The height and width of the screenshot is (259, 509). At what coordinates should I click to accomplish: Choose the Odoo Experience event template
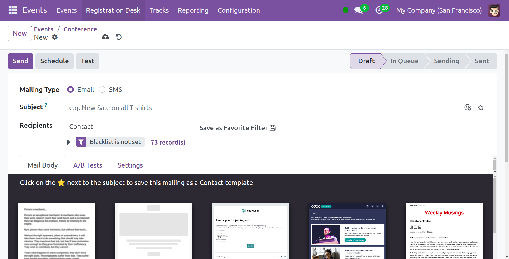coord(347,231)
